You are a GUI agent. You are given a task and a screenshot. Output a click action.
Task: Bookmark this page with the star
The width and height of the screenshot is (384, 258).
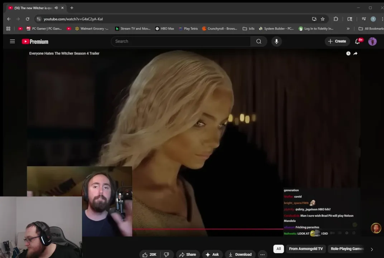click(x=323, y=19)
